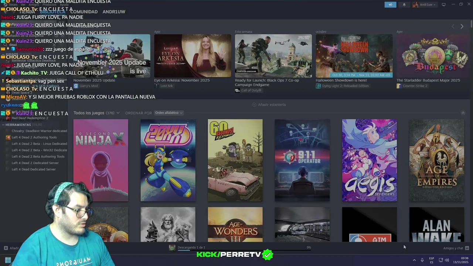
Task: Open the Black Ops 7 news image
Action: coord(273,56)
